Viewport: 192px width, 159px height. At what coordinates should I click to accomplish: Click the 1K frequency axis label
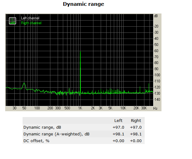pyautogui.click(x=80, y=108)
